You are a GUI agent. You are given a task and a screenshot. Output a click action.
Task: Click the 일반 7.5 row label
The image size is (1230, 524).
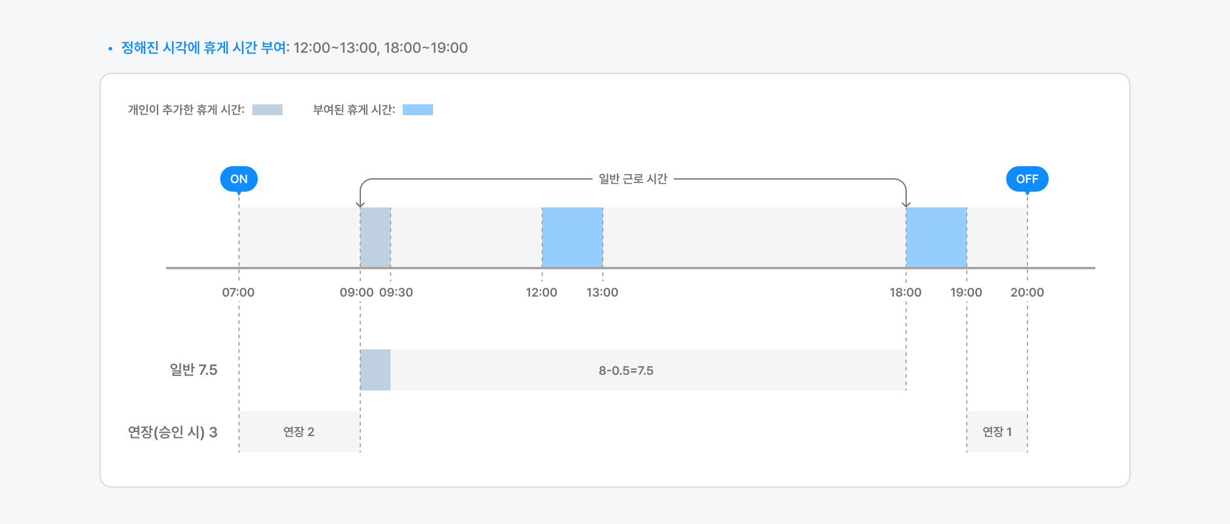coord(193,370)
